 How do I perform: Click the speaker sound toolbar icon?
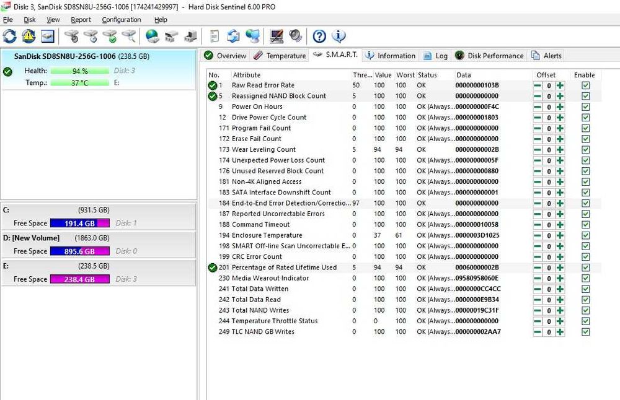tap(295, 37)
